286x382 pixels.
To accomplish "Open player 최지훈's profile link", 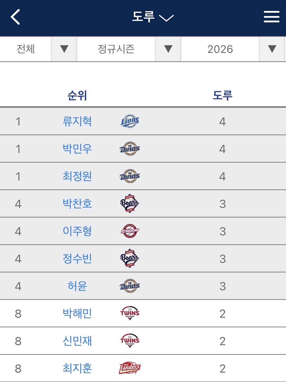I will [77, 368].
